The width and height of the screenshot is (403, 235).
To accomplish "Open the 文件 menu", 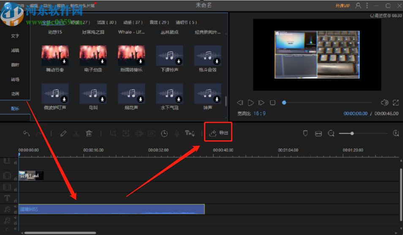I will click(x=21, y=5).
